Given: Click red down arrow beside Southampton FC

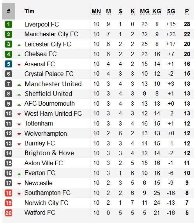Looking at the screenshot, I should point(19,194).
